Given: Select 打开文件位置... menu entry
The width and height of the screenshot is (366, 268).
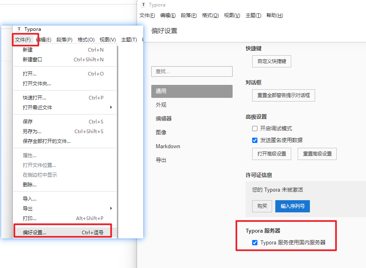Looking at the screenshot, I should pos(65,165).
